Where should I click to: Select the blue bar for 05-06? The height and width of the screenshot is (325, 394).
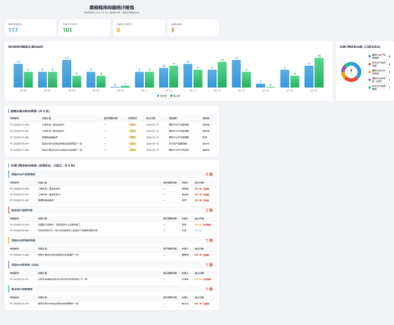[x=18, y=76]
